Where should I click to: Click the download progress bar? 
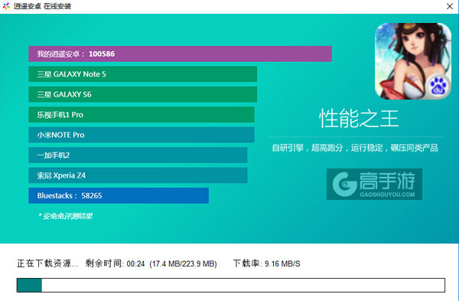pos(231,285)
